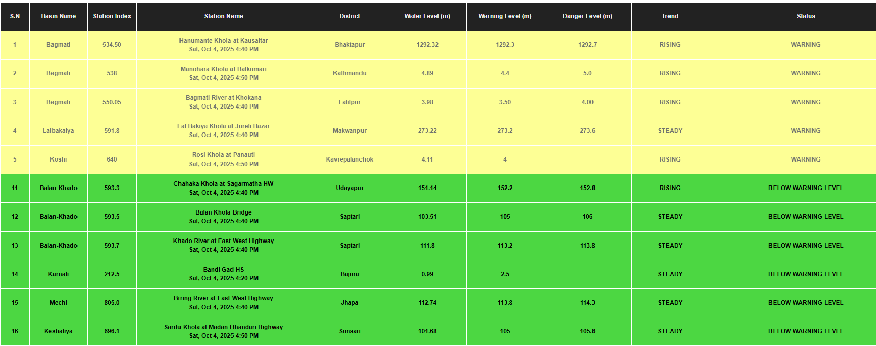876x346 pixels.
Task: Select Rosi Khola at Panauti station
Action: tap(223, 155)
